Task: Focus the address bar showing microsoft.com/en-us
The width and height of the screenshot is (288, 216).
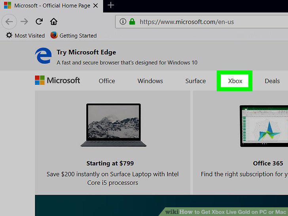Action: point(202,22)
